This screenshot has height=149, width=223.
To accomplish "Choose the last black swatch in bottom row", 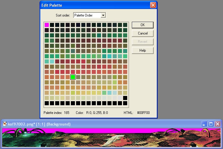I will tap(125, 103).
